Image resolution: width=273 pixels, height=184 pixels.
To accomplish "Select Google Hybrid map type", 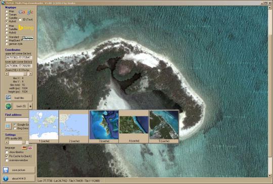I will tap(7, 21).
